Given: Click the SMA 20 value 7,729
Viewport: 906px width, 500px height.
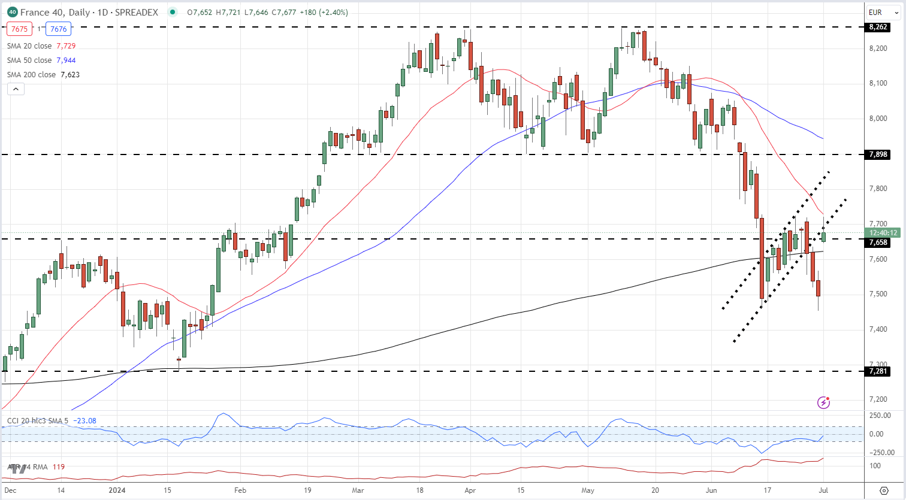Looking at the screenshot, I should pyautogui.click(x=66, y=46).
